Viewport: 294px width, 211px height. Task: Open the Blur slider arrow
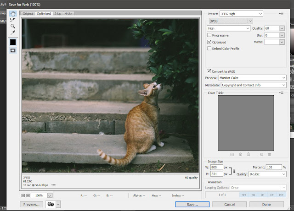[x=282, y=35]
